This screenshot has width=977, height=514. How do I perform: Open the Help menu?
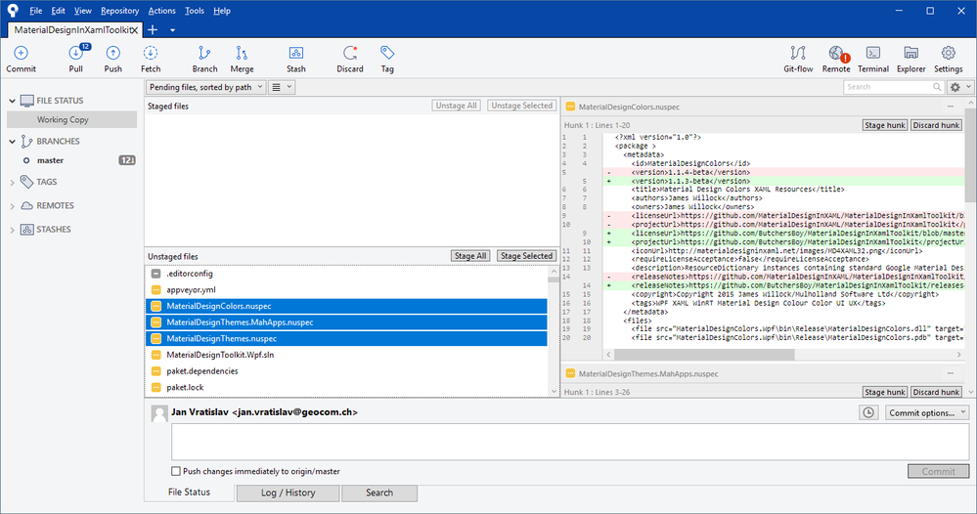point(222,11)
